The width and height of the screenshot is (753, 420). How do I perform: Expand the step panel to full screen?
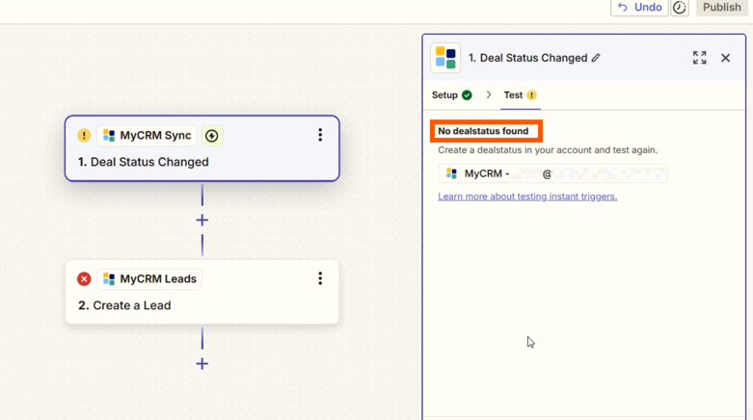click(699, 58)
